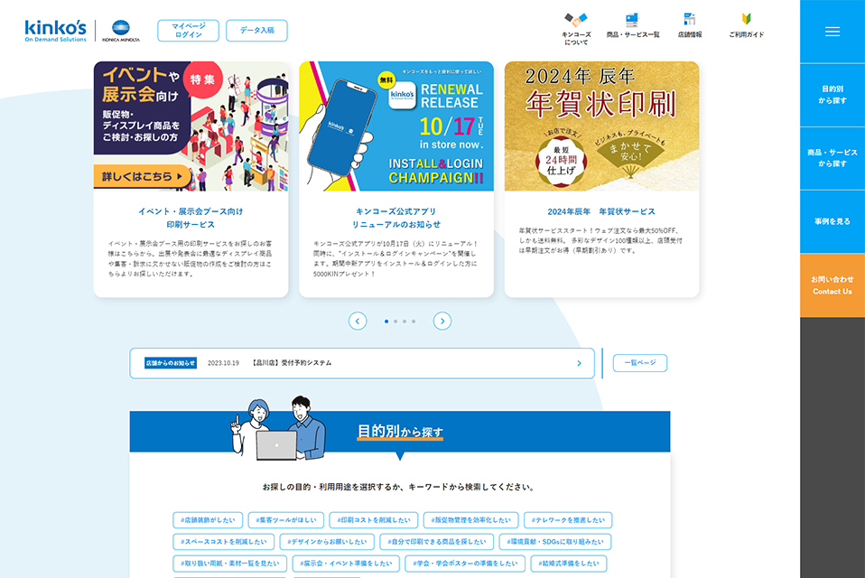Select the #販促物管理を効率化したい tag
The width and height of the screenshot is (865, 578).
pos(471,520)
